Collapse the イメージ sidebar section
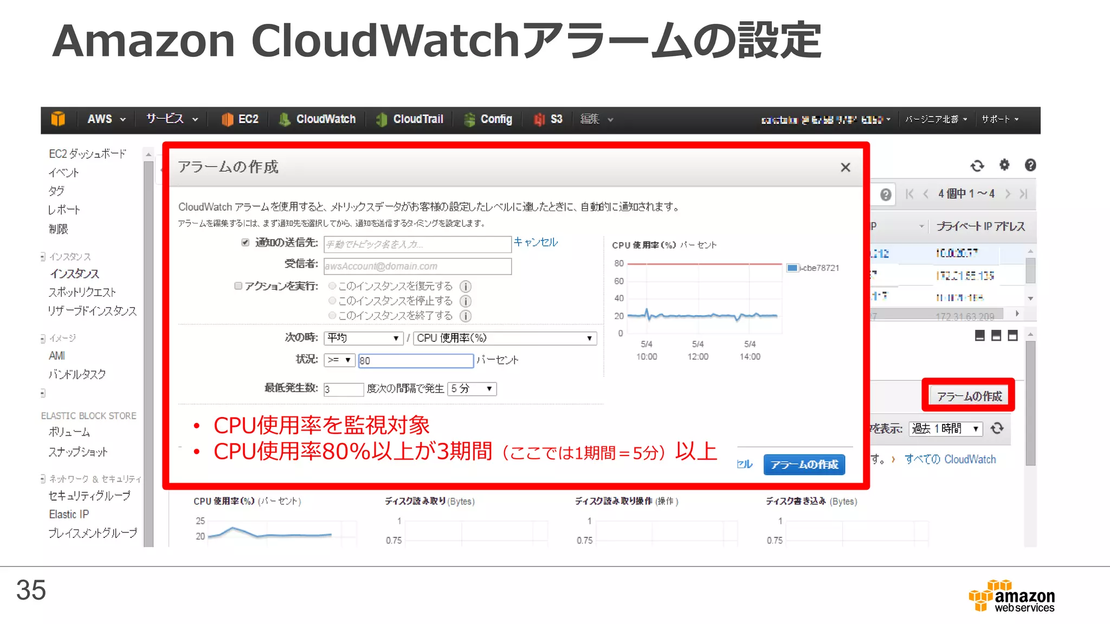Image resolution: width=1110 pixels, height=624 pixels. 43,339
